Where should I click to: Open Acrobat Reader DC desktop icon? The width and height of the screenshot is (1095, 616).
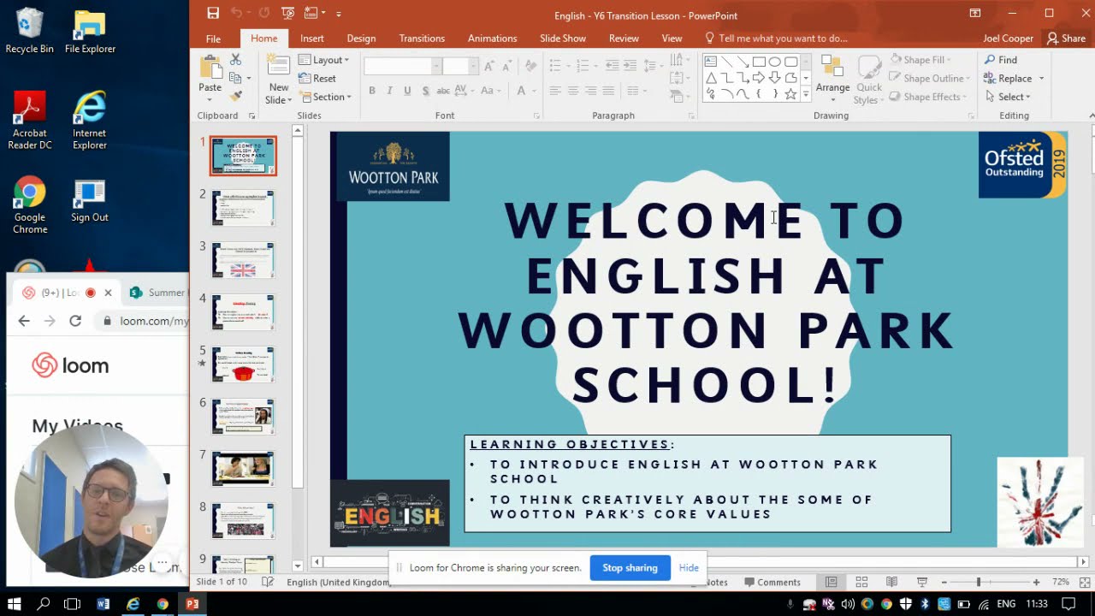pos(30,121)
